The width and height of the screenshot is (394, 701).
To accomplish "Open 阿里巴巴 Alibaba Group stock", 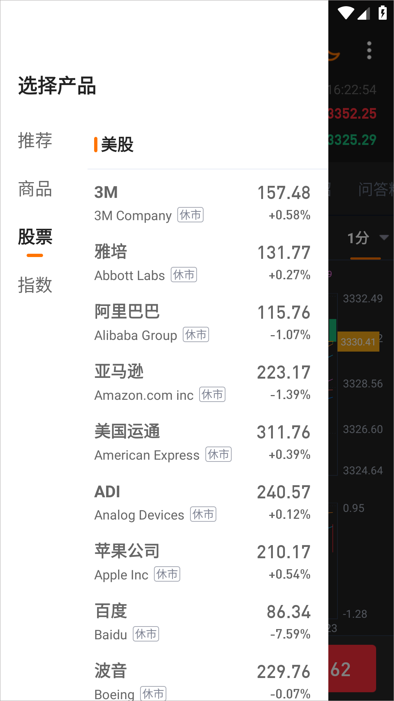I will tap(202, 323).
